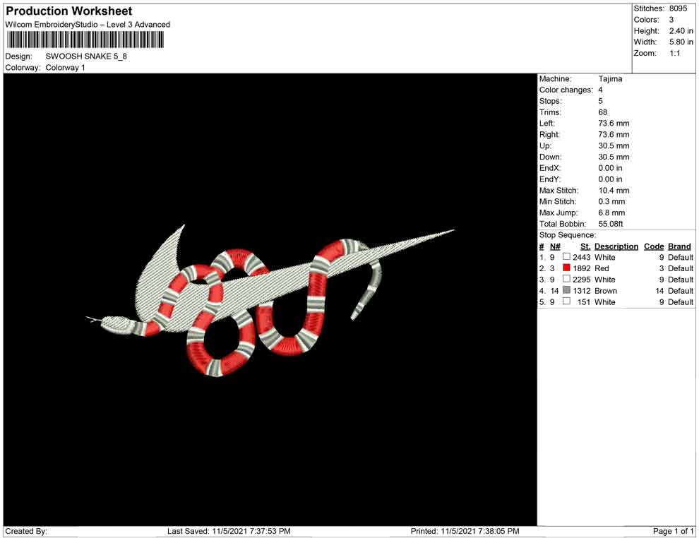The width and height of the screenshot is (699, 538).
Task: Select the min stitch value '0.3 mm'
Action: click(x=611, y=201)
